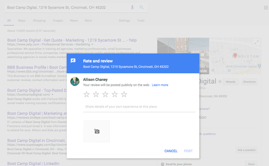269x166 pixels.
Task: Switch to the Shopping search tab
Action: 39,21
